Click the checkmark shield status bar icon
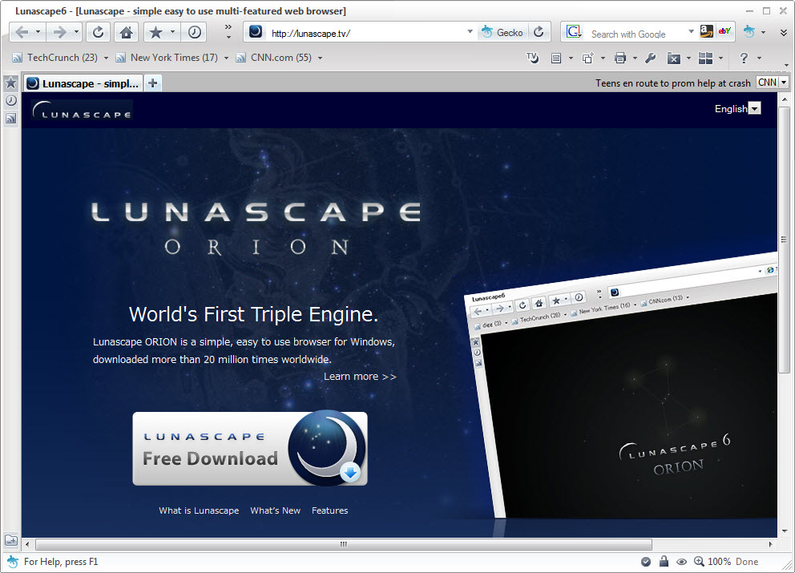Viewport: 795px width, 573px height. click(645, 561)
